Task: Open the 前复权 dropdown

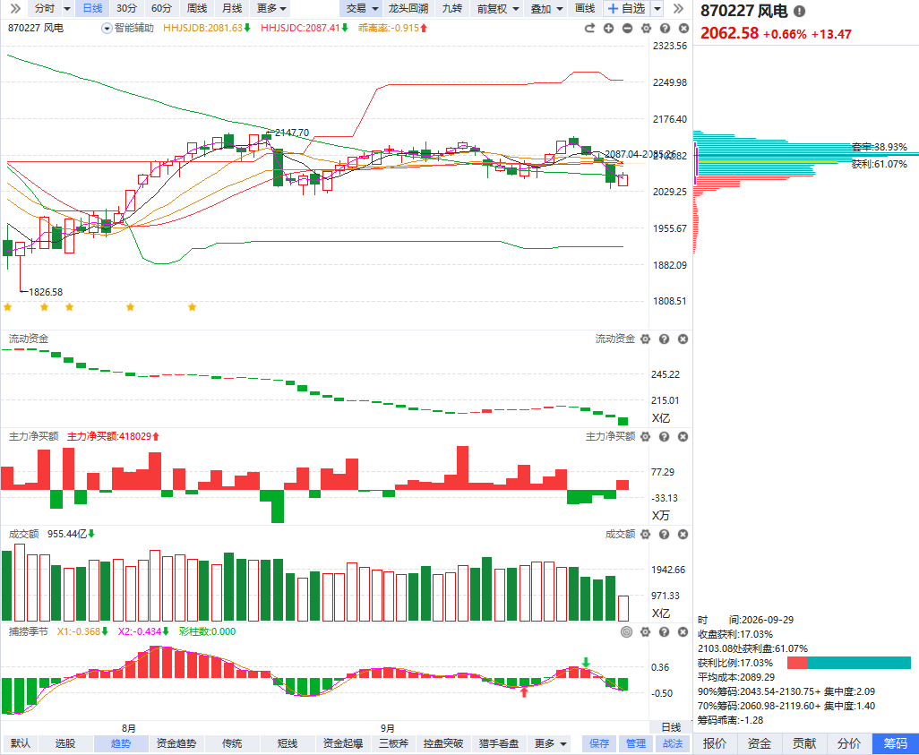Action: pos(498,8)
